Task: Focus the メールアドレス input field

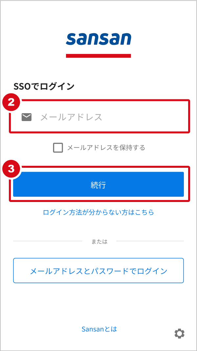Action: pos(98,117)
